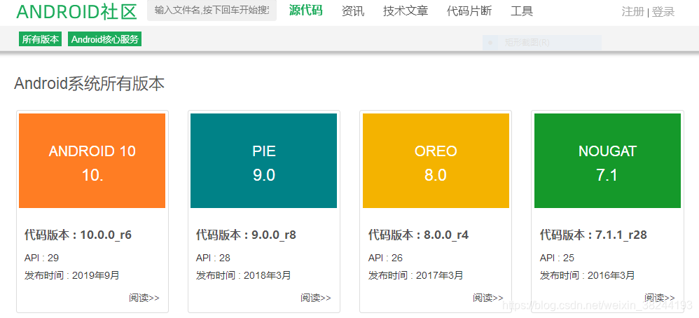Click 阅读>> on the PIE card

click(316, 298)
